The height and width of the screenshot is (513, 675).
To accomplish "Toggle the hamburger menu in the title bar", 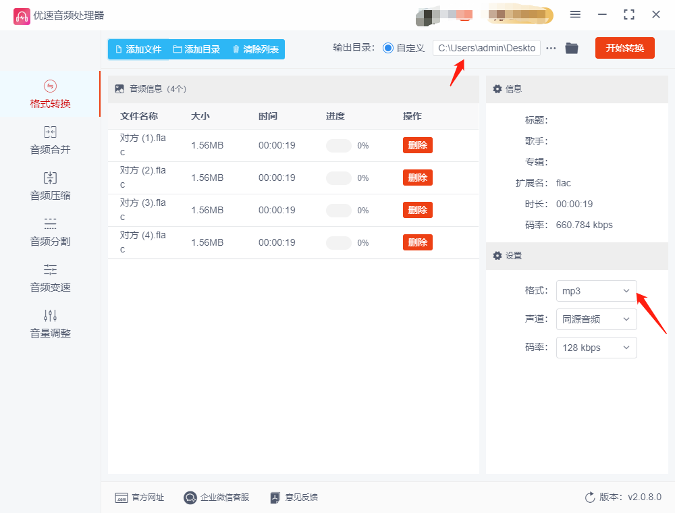I will 576,14.
